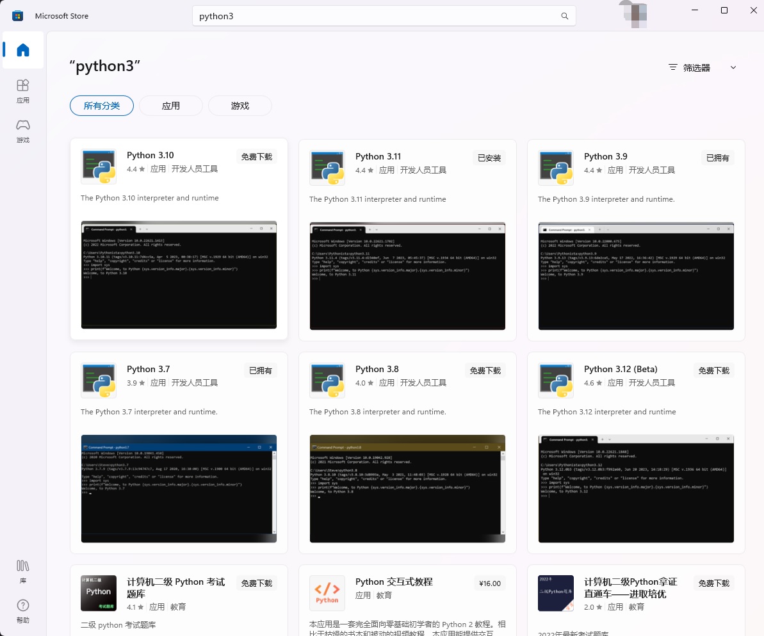Click the Python 3.9 app icon

pyautogui.click(x=555, y=168)
